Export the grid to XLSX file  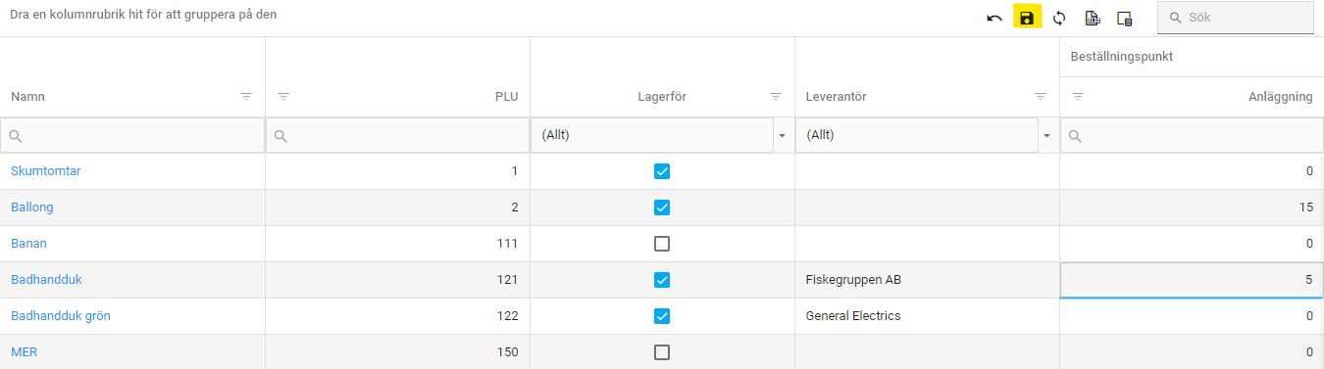[x=1093, y=18]
